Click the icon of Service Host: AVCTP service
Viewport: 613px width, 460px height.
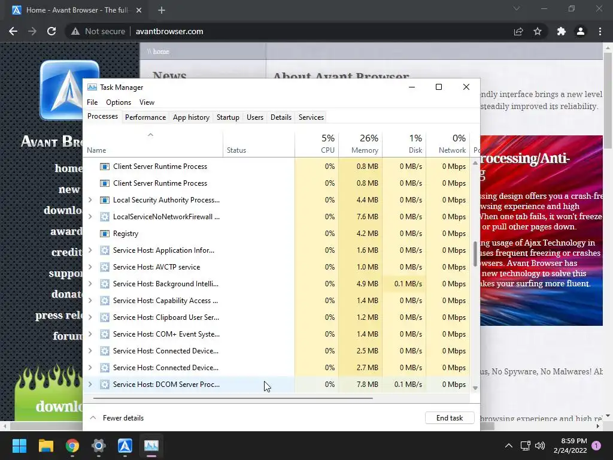pyautogui.click(x=104, y=267)
